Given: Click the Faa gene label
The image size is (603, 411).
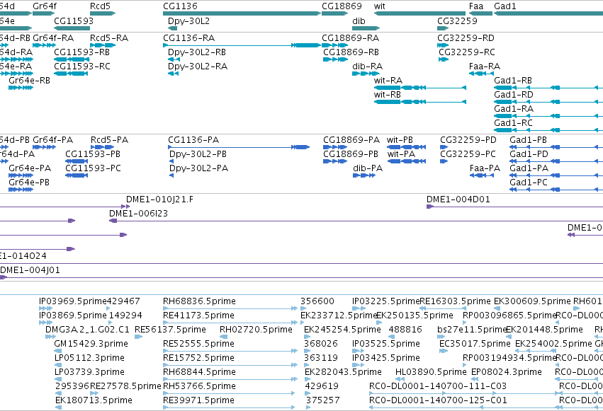Looking at the screenshot, I should click(476, 6).
